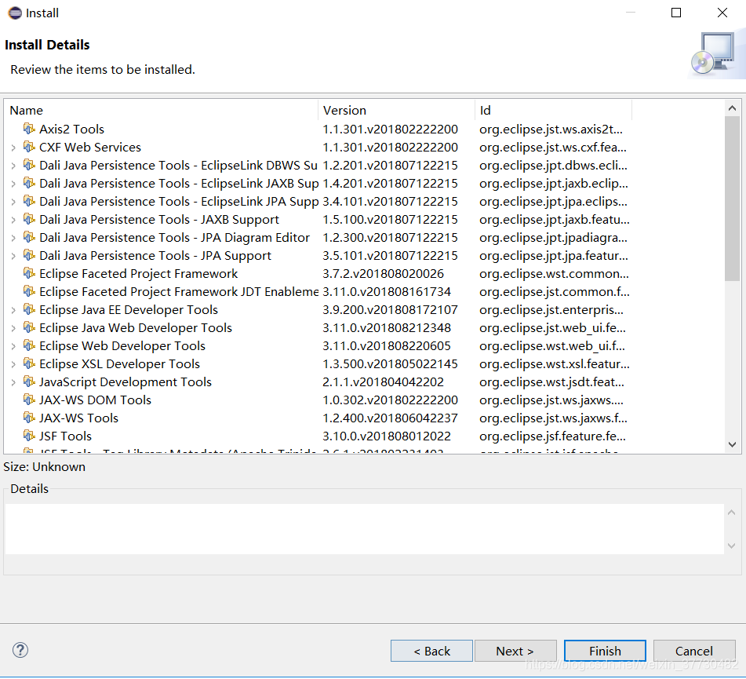This screenshot has width=746, height=679.
Task: Maximize the Install dialog window
Action: pyautogui.click(x=675, y=13)
